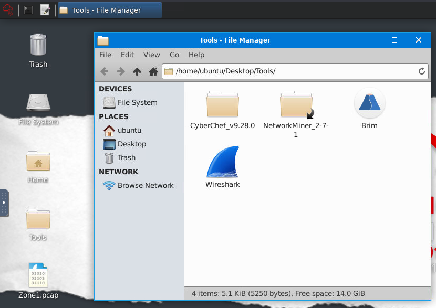
Task: Open Trash in the Places sidebar
Action: [120, 158]
